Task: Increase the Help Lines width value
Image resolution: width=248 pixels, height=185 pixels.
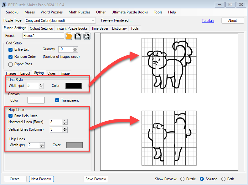Action: 42,143
